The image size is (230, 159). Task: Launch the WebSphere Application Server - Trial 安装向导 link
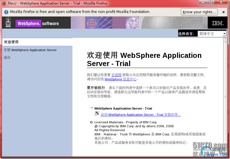[x=141, y=115]
